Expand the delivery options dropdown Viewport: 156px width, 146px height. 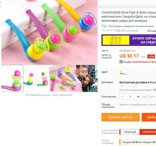point(122,86)
